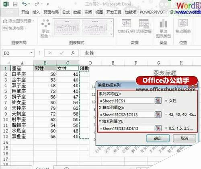
Task: Click the 白羊座 cell
Action: coord(22,74)
